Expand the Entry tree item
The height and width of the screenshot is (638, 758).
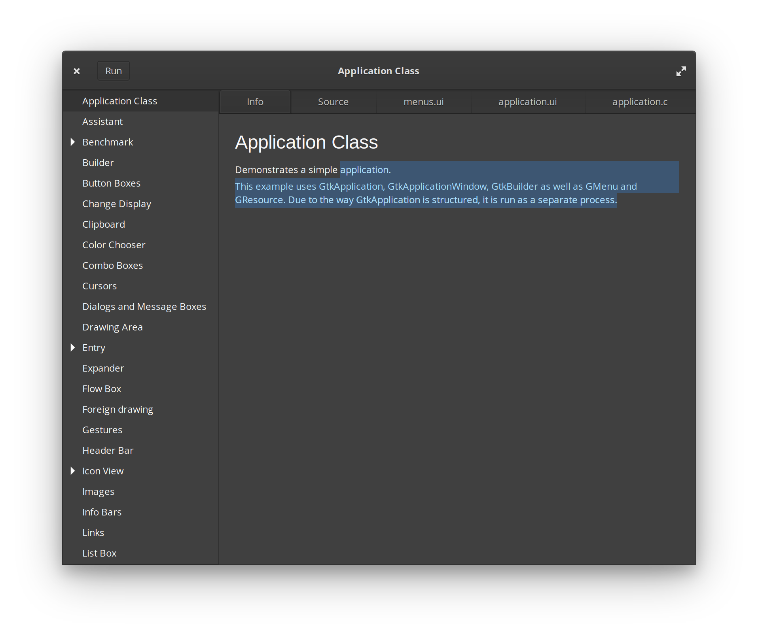[73, 347]
